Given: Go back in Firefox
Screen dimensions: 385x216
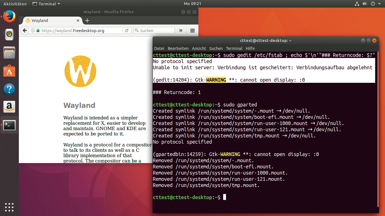Looking at the screenshot, I should (x=25, y=30).
